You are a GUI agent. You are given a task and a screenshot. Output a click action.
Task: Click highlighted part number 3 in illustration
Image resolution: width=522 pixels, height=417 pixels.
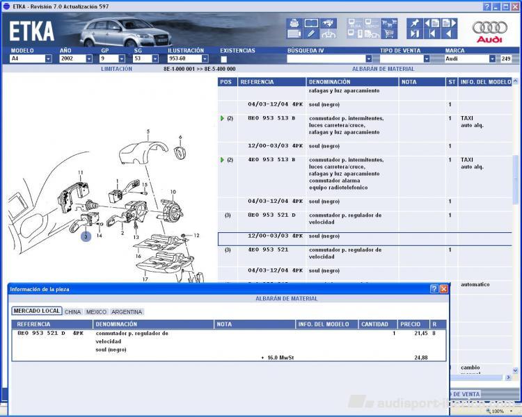(86, 237)
